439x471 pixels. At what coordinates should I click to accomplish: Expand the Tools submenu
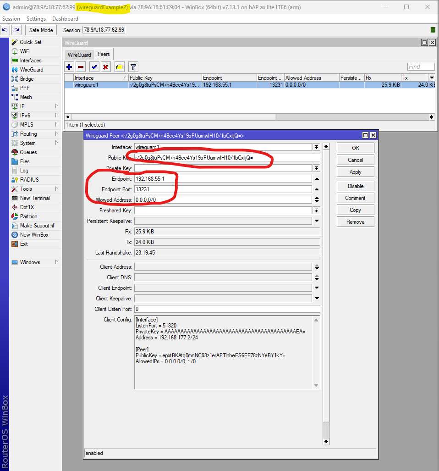[56, 189]
